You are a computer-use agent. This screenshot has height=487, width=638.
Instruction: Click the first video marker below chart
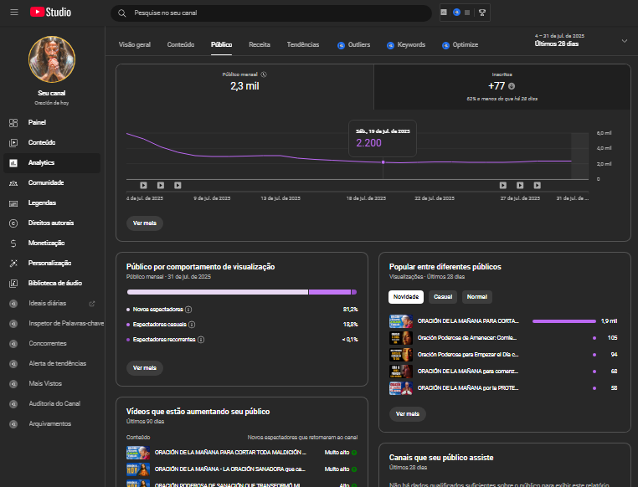click(x=143, y=186)
